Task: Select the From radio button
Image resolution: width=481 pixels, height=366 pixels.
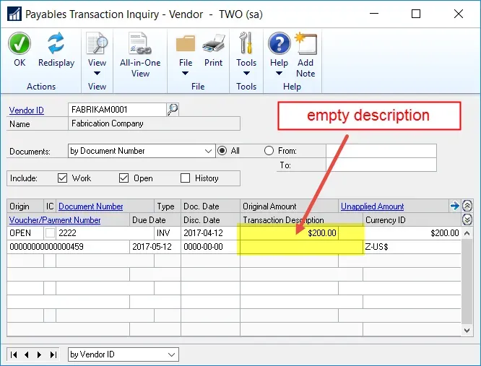Action: (269, 151)
